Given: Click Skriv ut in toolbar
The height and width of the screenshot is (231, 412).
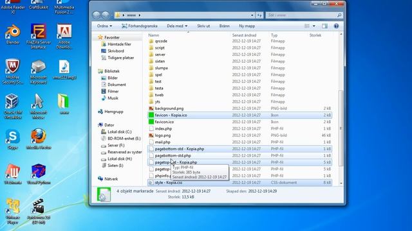Looking at the screenshot, I should click(203, 26).
